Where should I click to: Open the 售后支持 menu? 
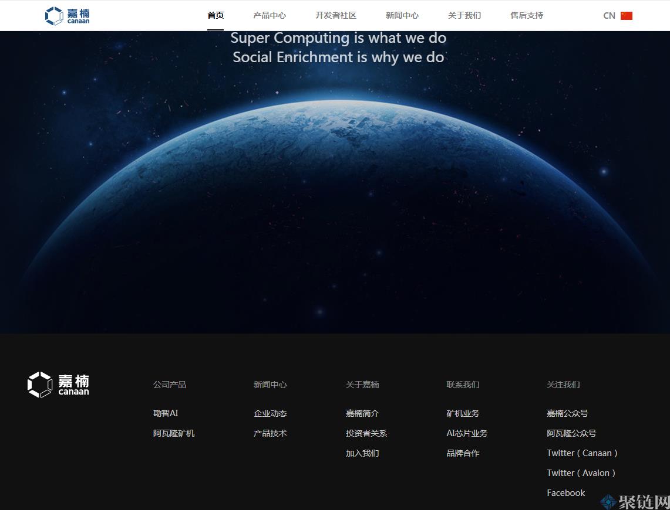(527, 15)
